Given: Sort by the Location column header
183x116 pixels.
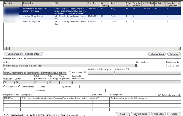Looking at the screenshot, I should pyautogui.click(x=13, y=4).
